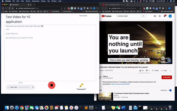Open Written Exam bookmark folder in Automanus window
The image size is (177, 111).
[x=24, y=12]
